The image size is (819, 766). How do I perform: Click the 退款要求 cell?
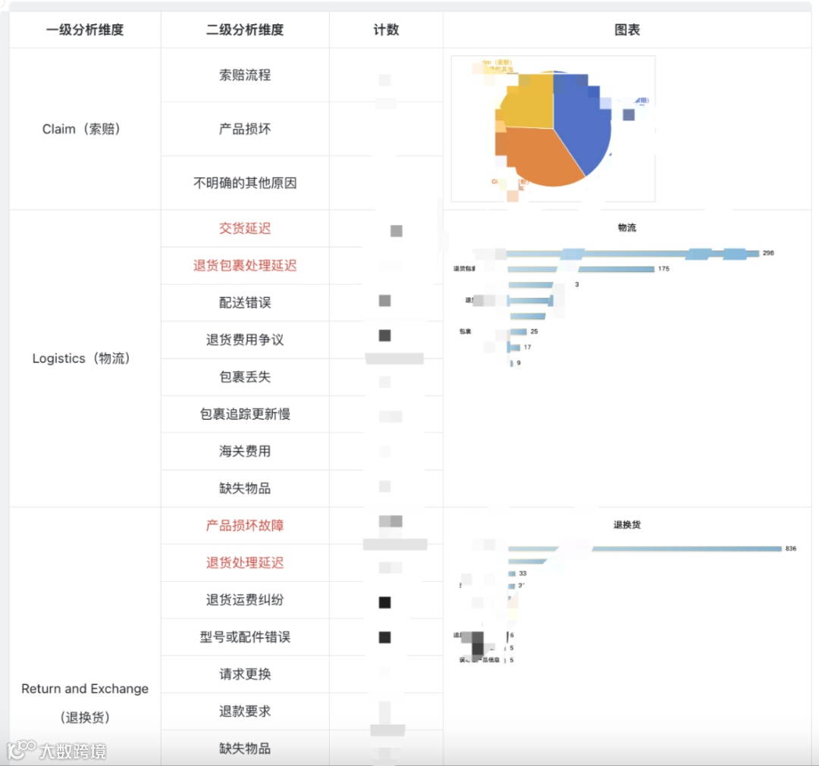245,711
